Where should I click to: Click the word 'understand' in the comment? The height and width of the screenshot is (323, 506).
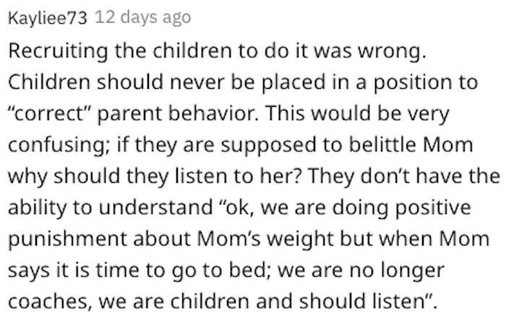tap(156, 207)
